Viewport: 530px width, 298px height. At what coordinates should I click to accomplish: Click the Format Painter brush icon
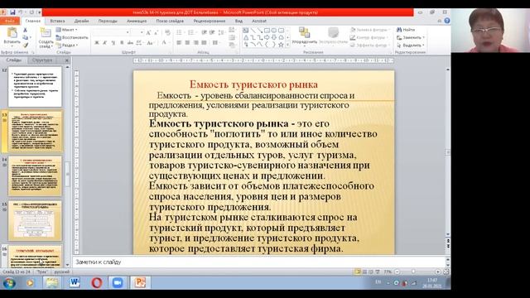click(26, 45)
